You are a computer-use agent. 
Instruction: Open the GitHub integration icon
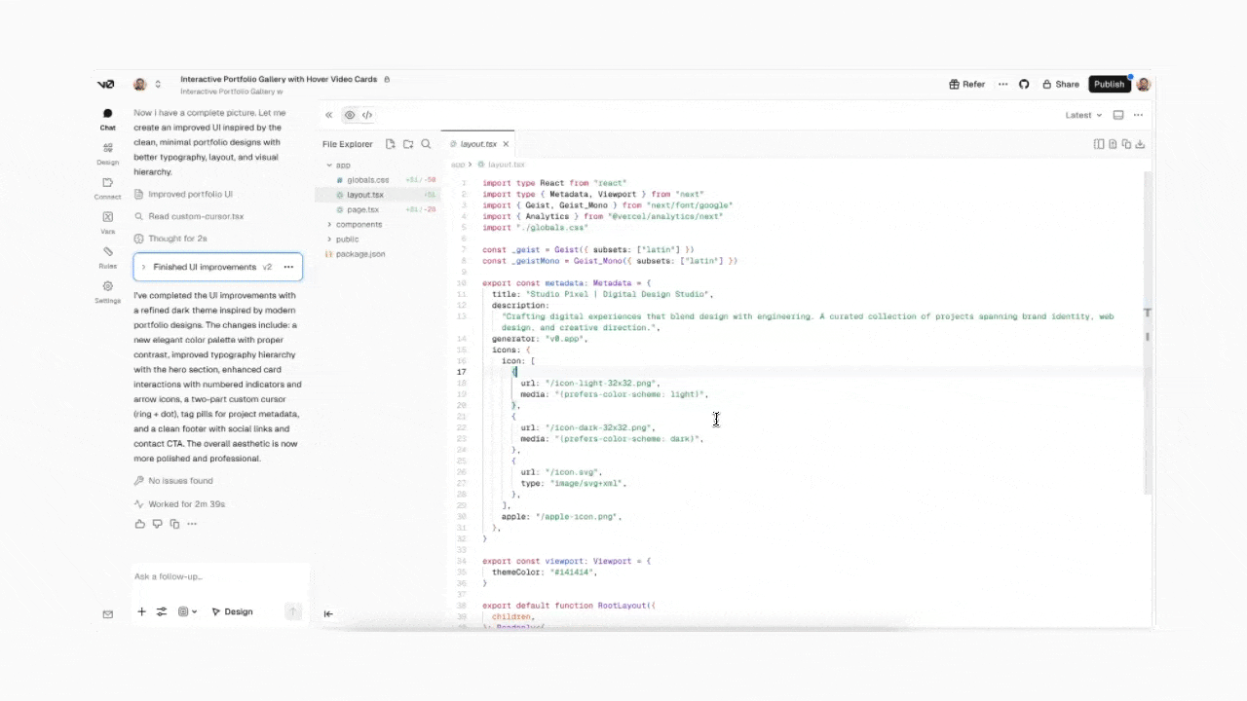coord(1024,84)
